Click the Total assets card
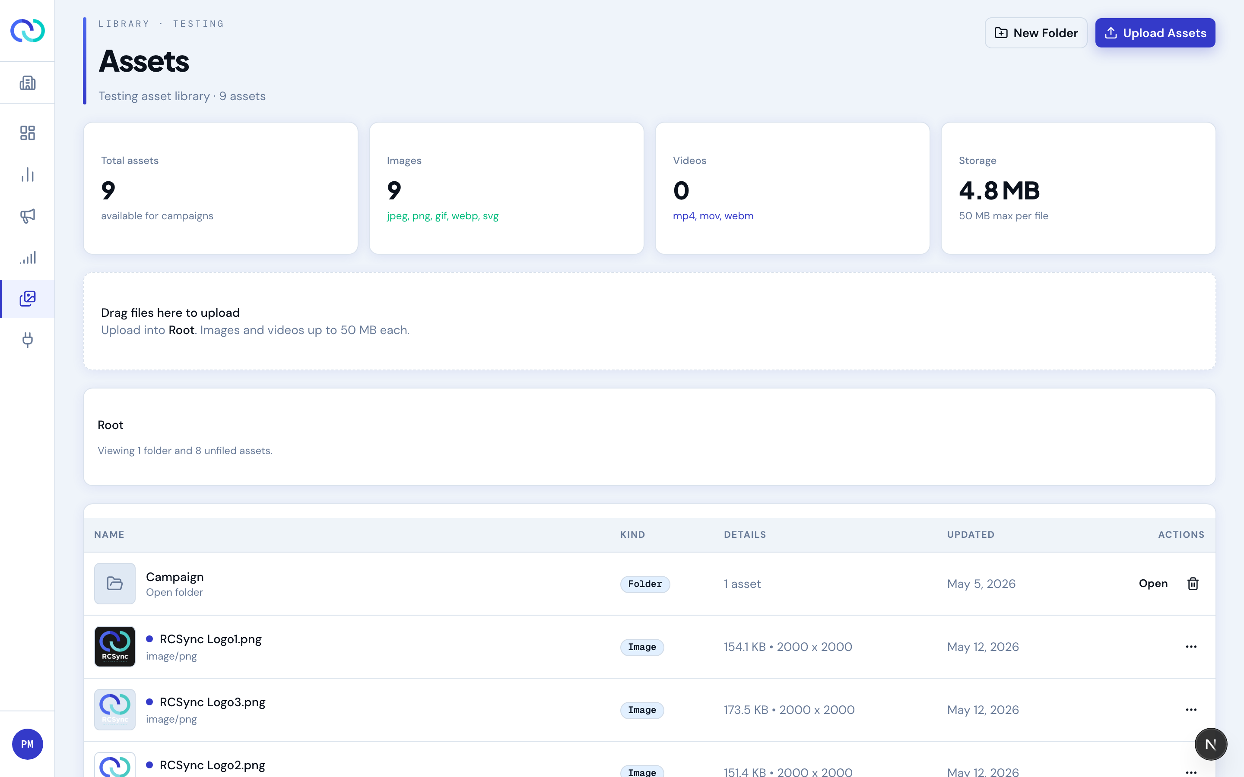This screenshot has height=777, width=1244. pyautogui.click(x=221, y=188)
